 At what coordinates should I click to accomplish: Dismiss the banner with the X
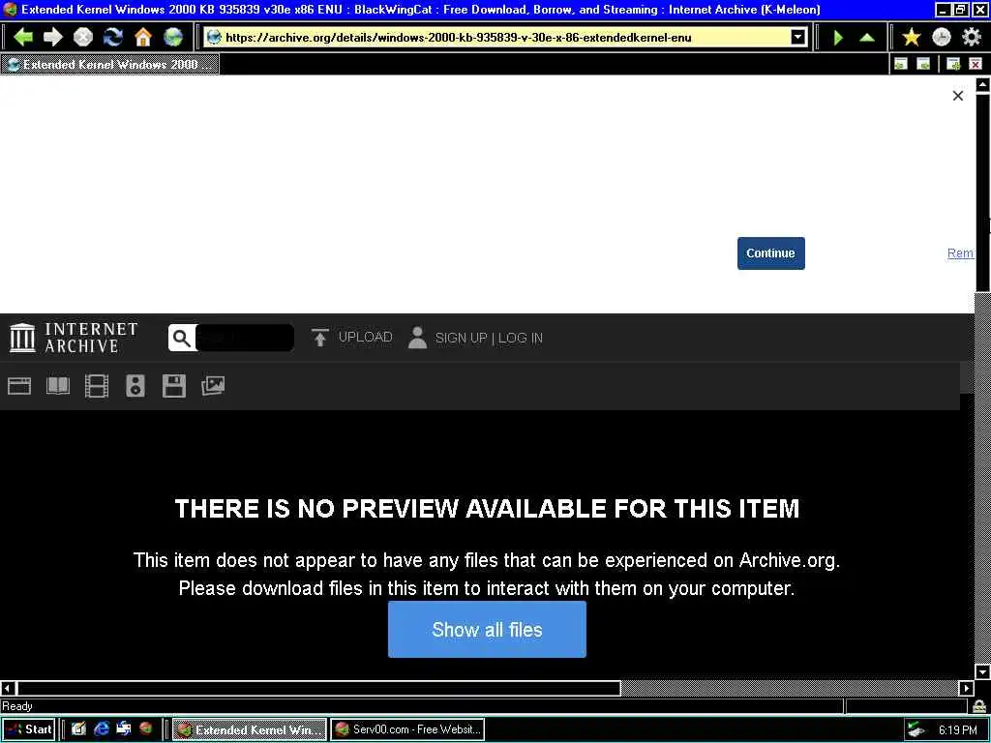(x=958, y=96)
